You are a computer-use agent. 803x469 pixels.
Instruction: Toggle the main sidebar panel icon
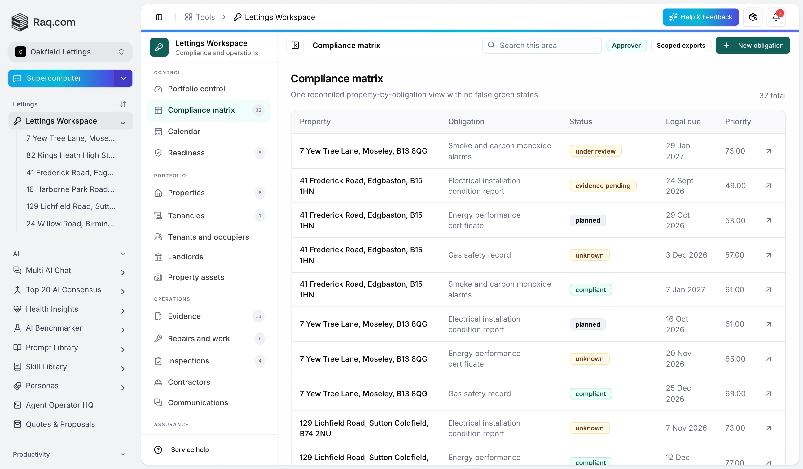(x=159, y=17)
